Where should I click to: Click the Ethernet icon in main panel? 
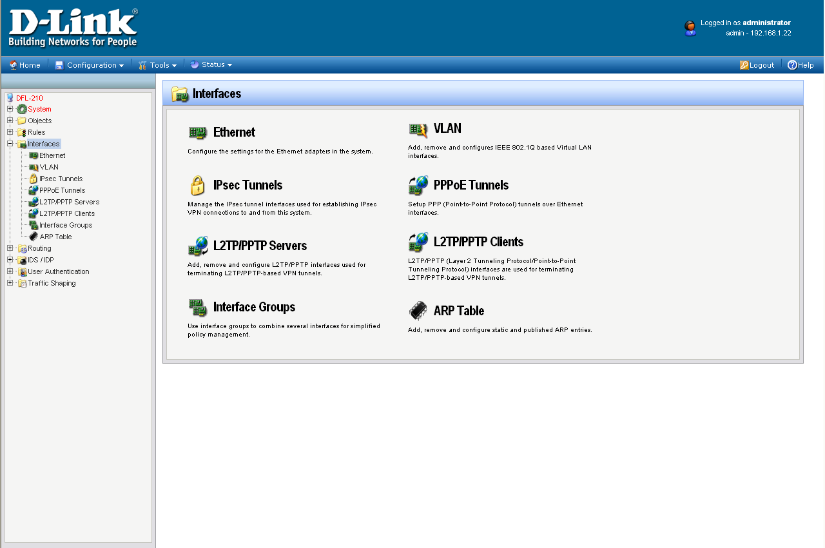(x=197, y=132)
